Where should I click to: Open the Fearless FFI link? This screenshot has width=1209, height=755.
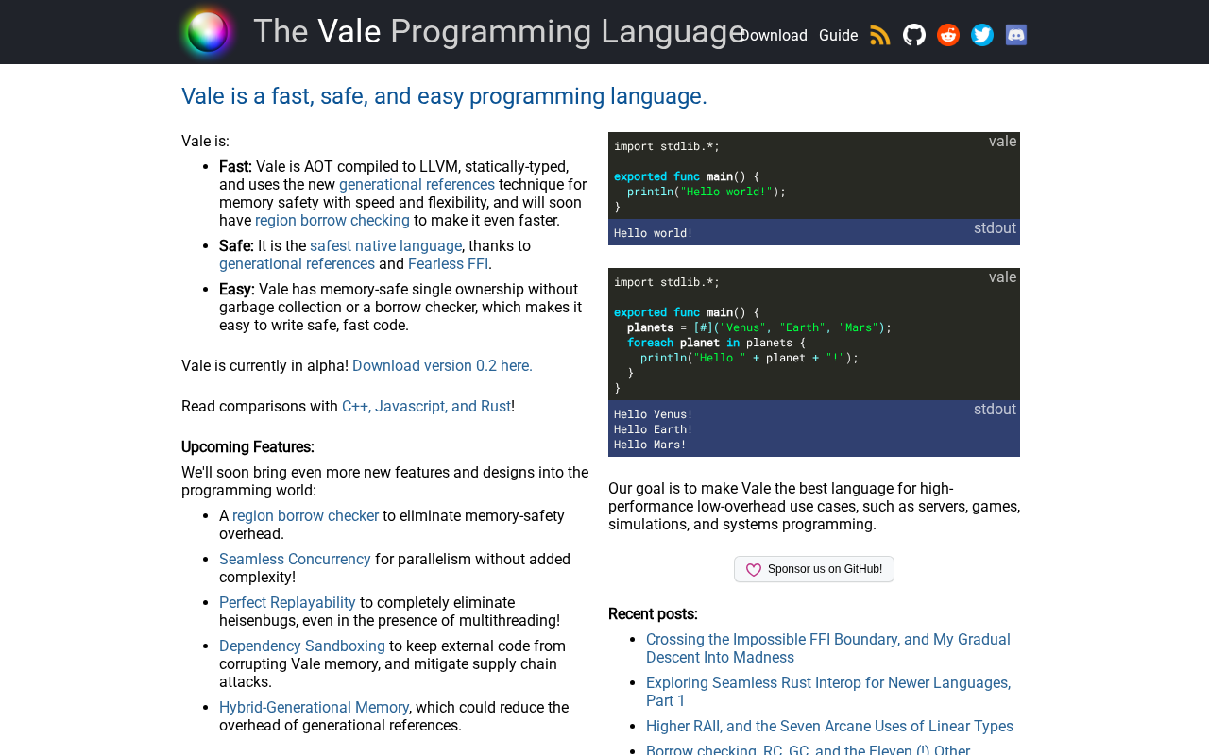pyautogui.click(x=448, y=264)
